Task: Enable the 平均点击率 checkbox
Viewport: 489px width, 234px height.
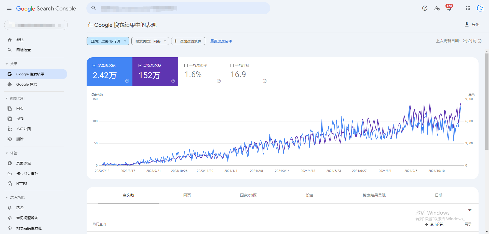Action: click(x=186, y=65)
